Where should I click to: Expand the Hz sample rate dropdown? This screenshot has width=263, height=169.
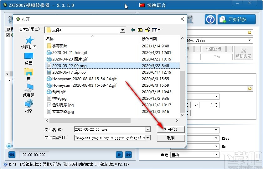click(216, 147)
